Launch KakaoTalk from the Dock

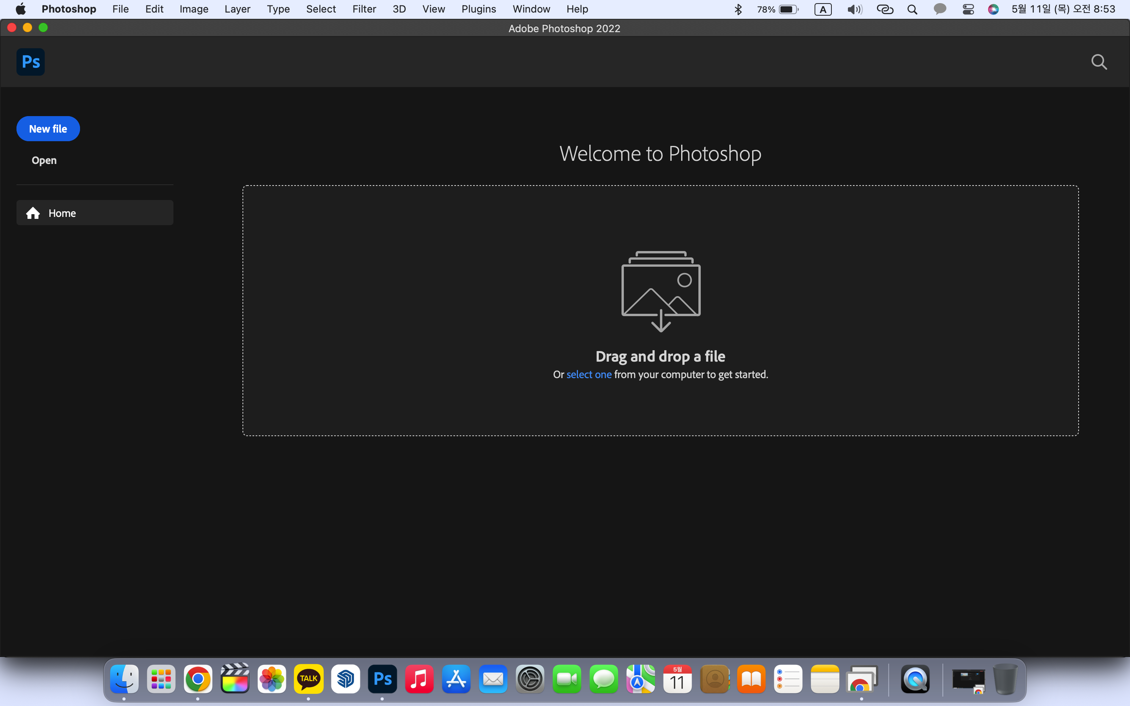point(308,679)
